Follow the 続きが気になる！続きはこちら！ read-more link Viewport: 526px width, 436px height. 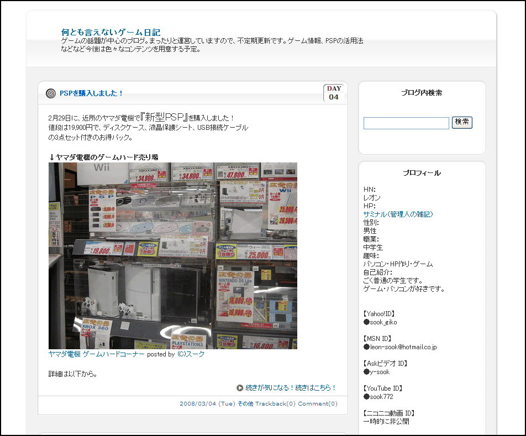tap(291, 388)
